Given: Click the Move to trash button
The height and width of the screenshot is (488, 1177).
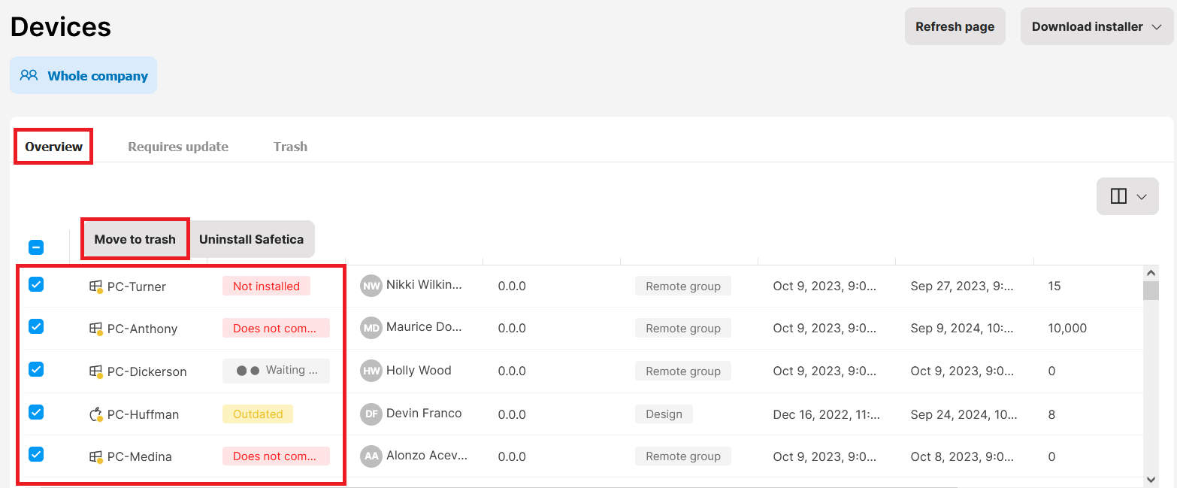Looking at the screenshot, I should pyautogui.click(x=135, y=239).
